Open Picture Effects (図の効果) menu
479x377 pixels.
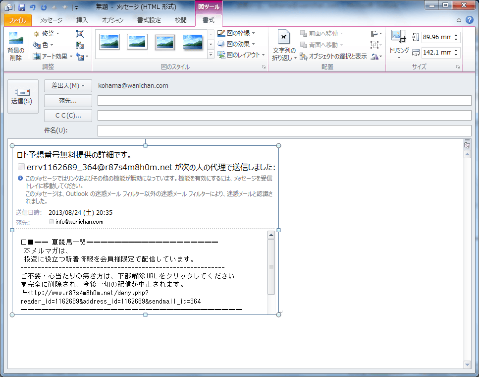(236, 44)
